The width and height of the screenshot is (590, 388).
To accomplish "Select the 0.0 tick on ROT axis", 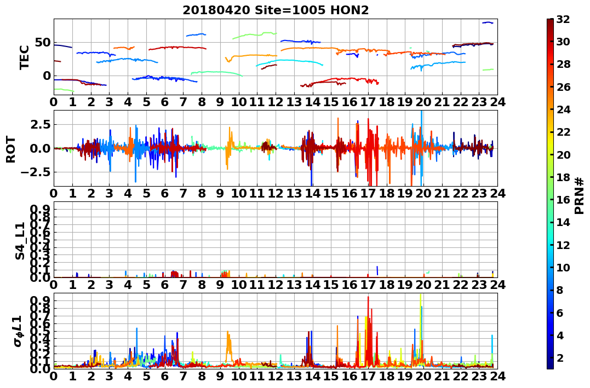I will click(40, 148).
